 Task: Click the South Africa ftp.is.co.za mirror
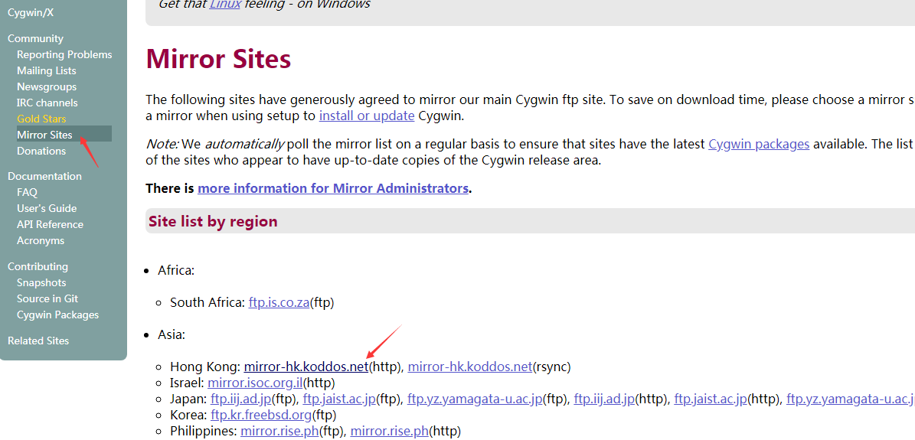pyautogui.click(x=279, y=302)
